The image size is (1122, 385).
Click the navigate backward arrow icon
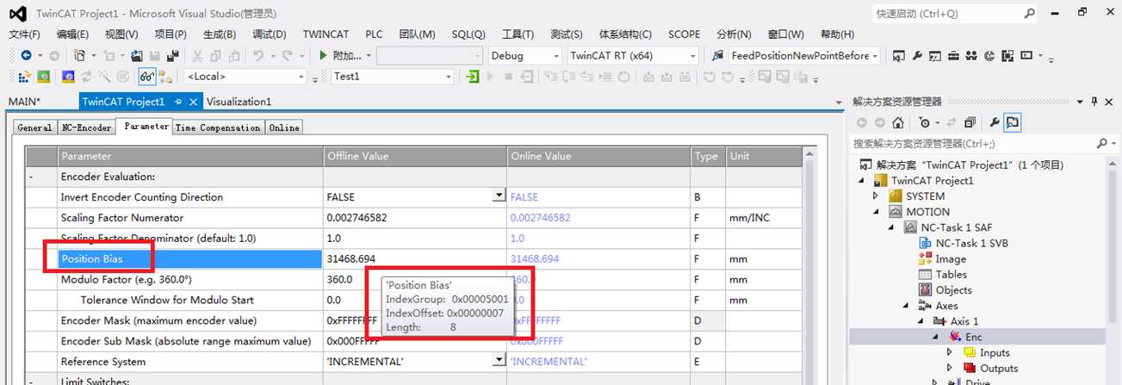[x=27, y=55]
